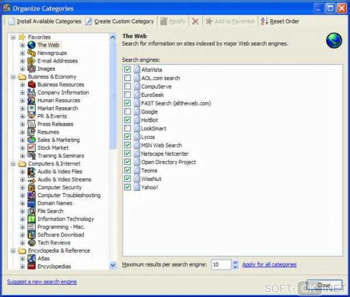Select the Business Resources icon

coord(32,84)
